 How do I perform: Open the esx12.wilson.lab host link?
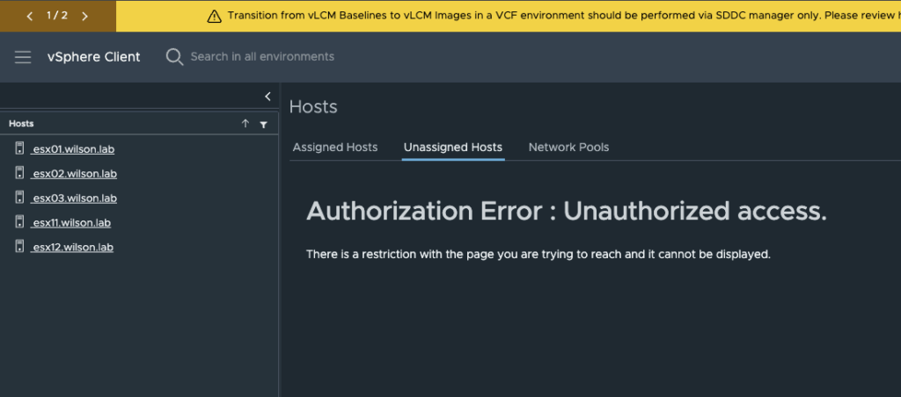[72, 248]
